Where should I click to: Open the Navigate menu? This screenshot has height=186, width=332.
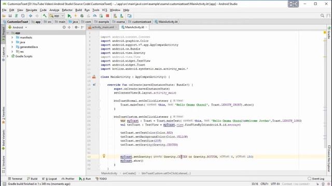[x=31, y=10]
